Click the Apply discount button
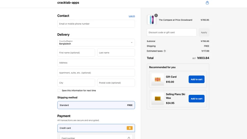Image resolution: width=247 pixels, height=139 pixels. 204,32
